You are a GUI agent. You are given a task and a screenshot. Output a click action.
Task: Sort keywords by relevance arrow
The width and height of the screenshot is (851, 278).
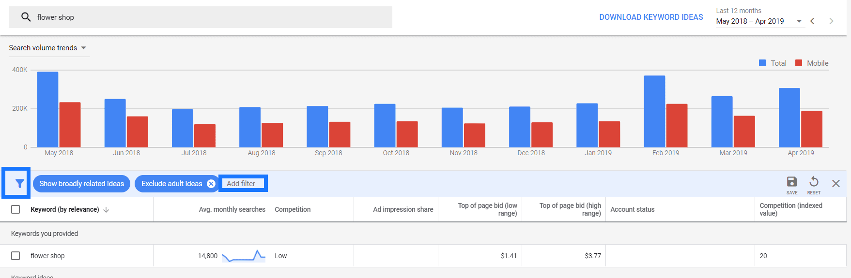tap(107, 210)
